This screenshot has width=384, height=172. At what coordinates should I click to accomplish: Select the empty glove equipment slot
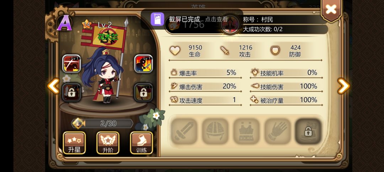click(x=277, y=131)
